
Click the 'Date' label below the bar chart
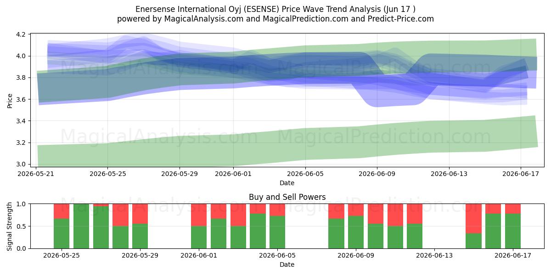tap(287, 264)
